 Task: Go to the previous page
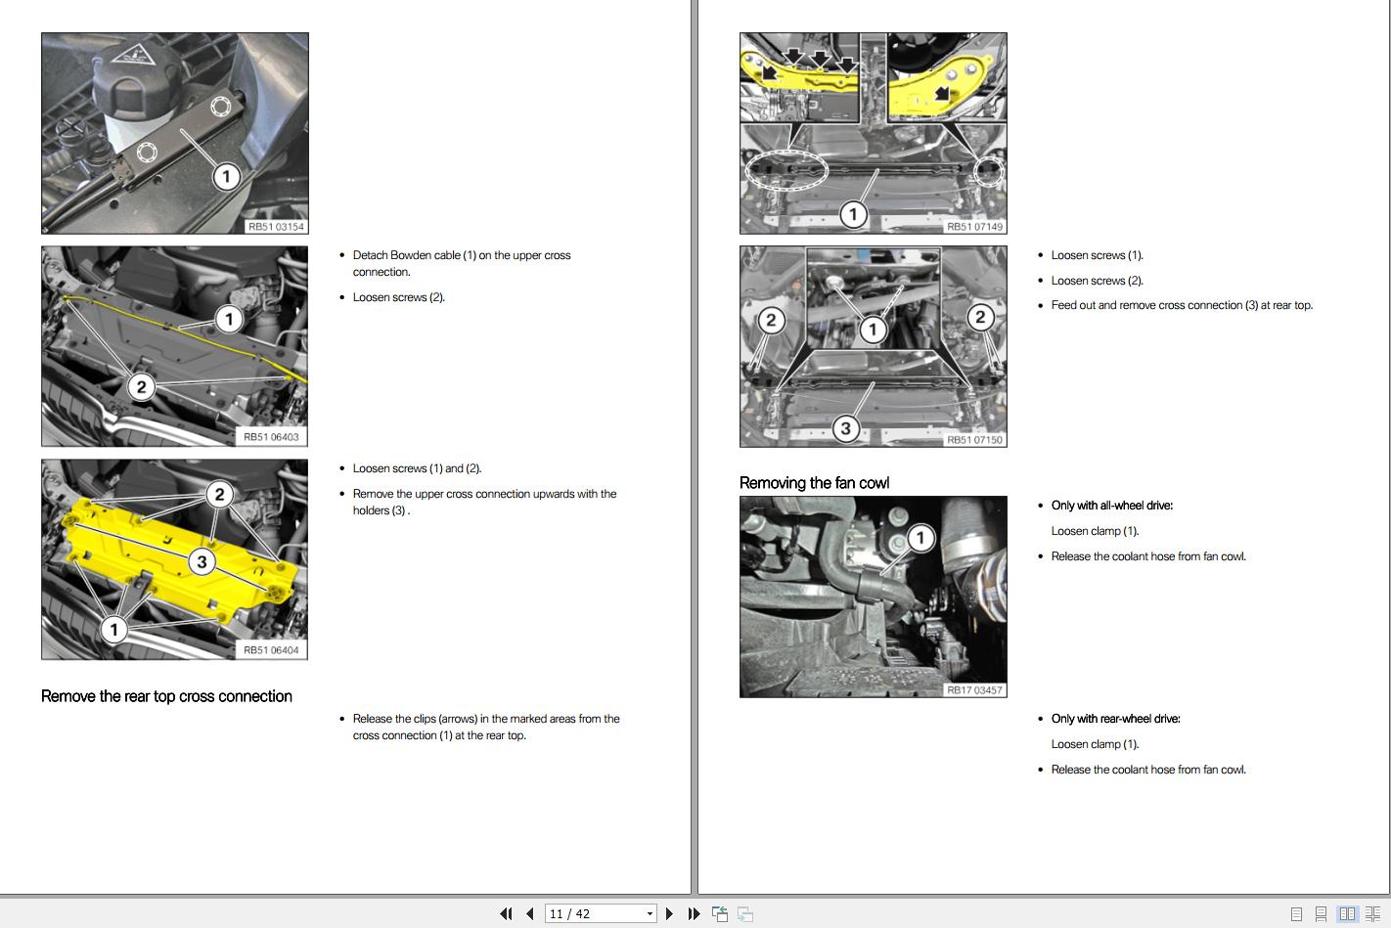point(530,913)
